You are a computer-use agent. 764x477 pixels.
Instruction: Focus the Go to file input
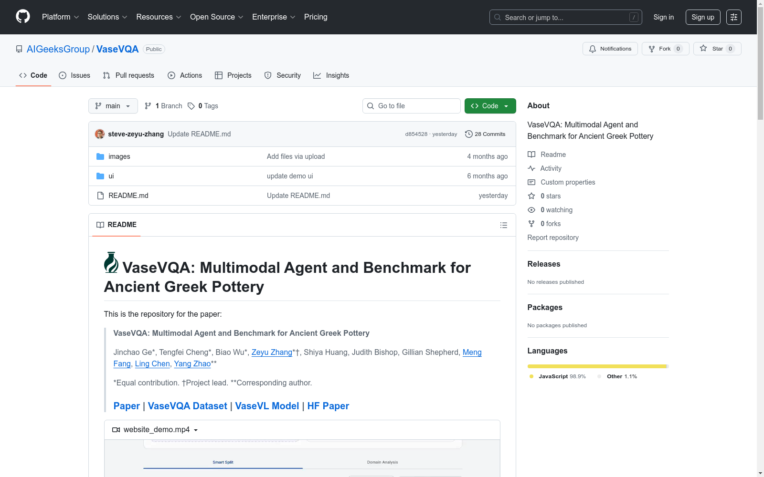(412, 106)
